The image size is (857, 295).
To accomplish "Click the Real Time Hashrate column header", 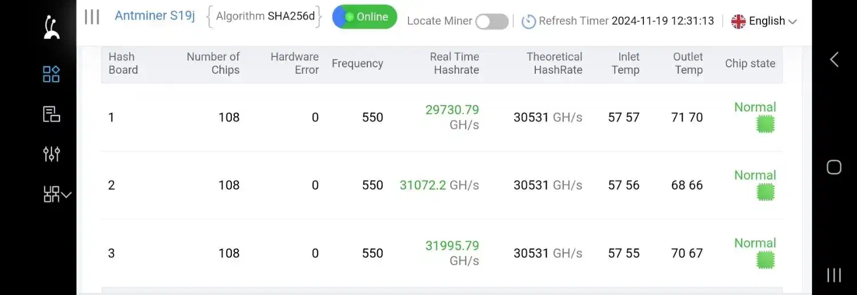I will point(455,63).
